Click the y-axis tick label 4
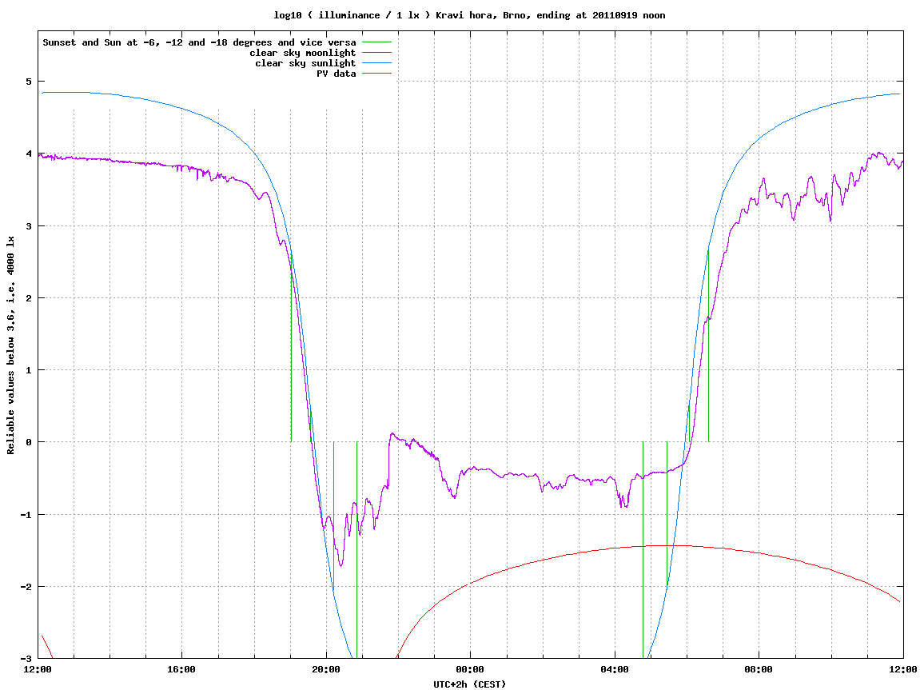 pos(28,154)
